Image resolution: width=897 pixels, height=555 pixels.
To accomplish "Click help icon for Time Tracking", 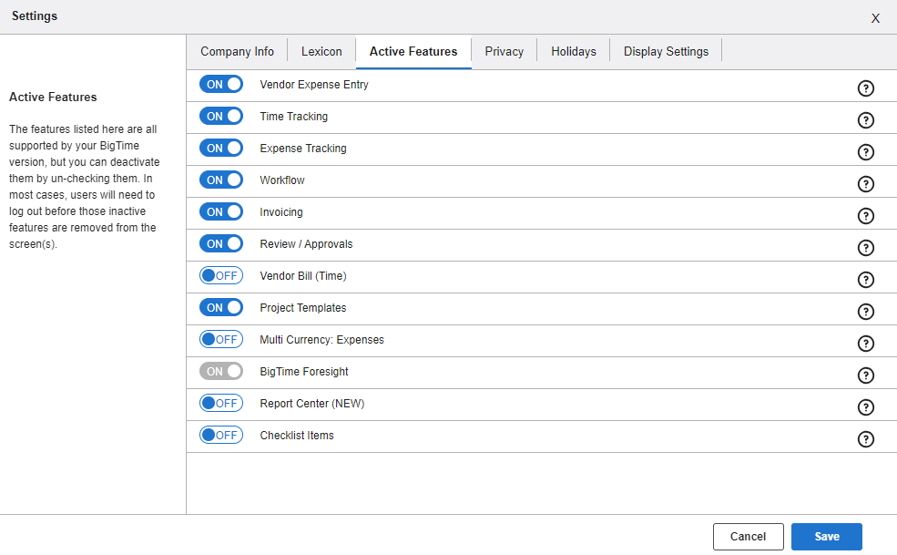I will pos(866,120).
